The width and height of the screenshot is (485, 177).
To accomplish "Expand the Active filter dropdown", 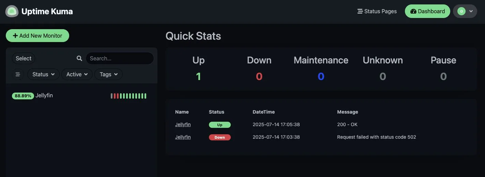I will tap(77, 74).
